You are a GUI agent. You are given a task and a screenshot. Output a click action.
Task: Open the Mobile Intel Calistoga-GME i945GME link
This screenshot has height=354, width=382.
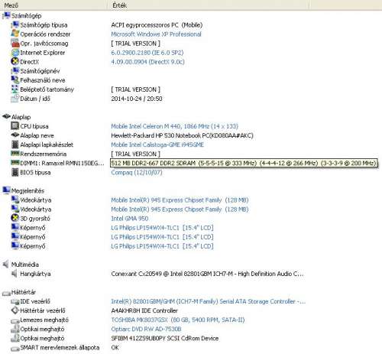click(x=157, y=145)
